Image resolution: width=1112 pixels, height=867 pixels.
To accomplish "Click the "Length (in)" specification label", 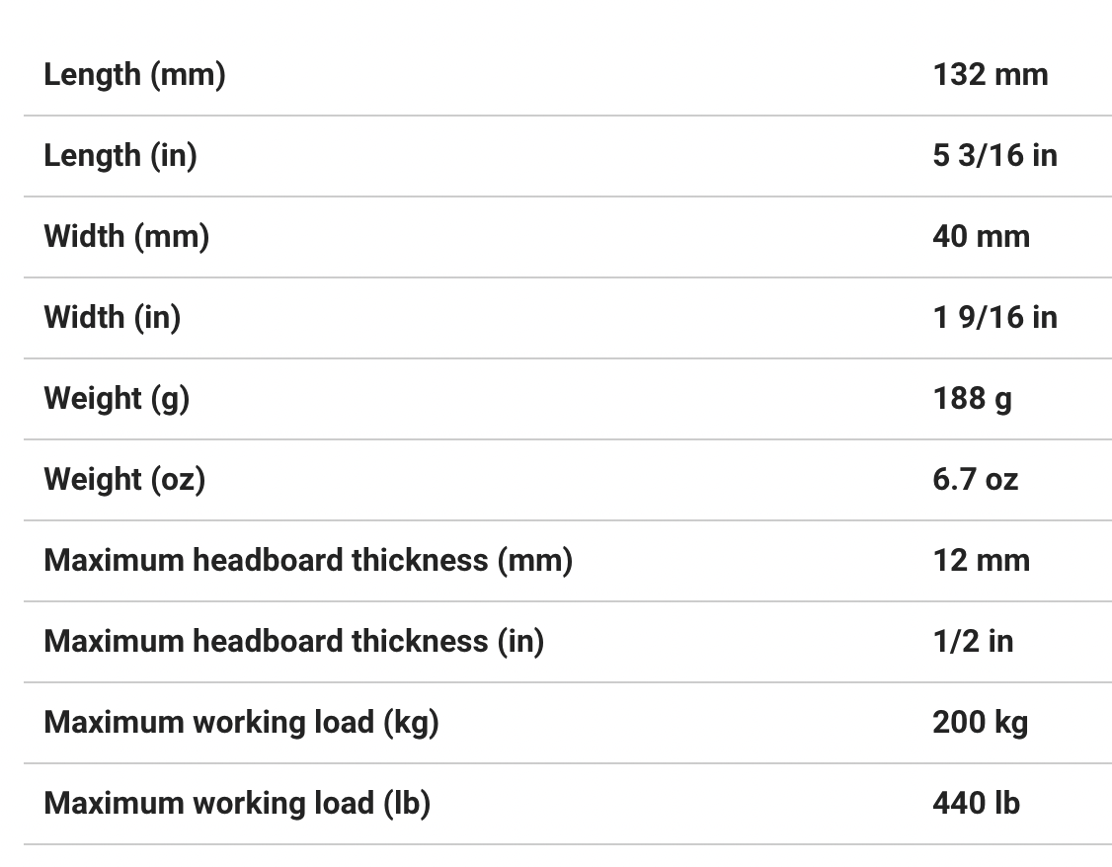I will point(120,156).
